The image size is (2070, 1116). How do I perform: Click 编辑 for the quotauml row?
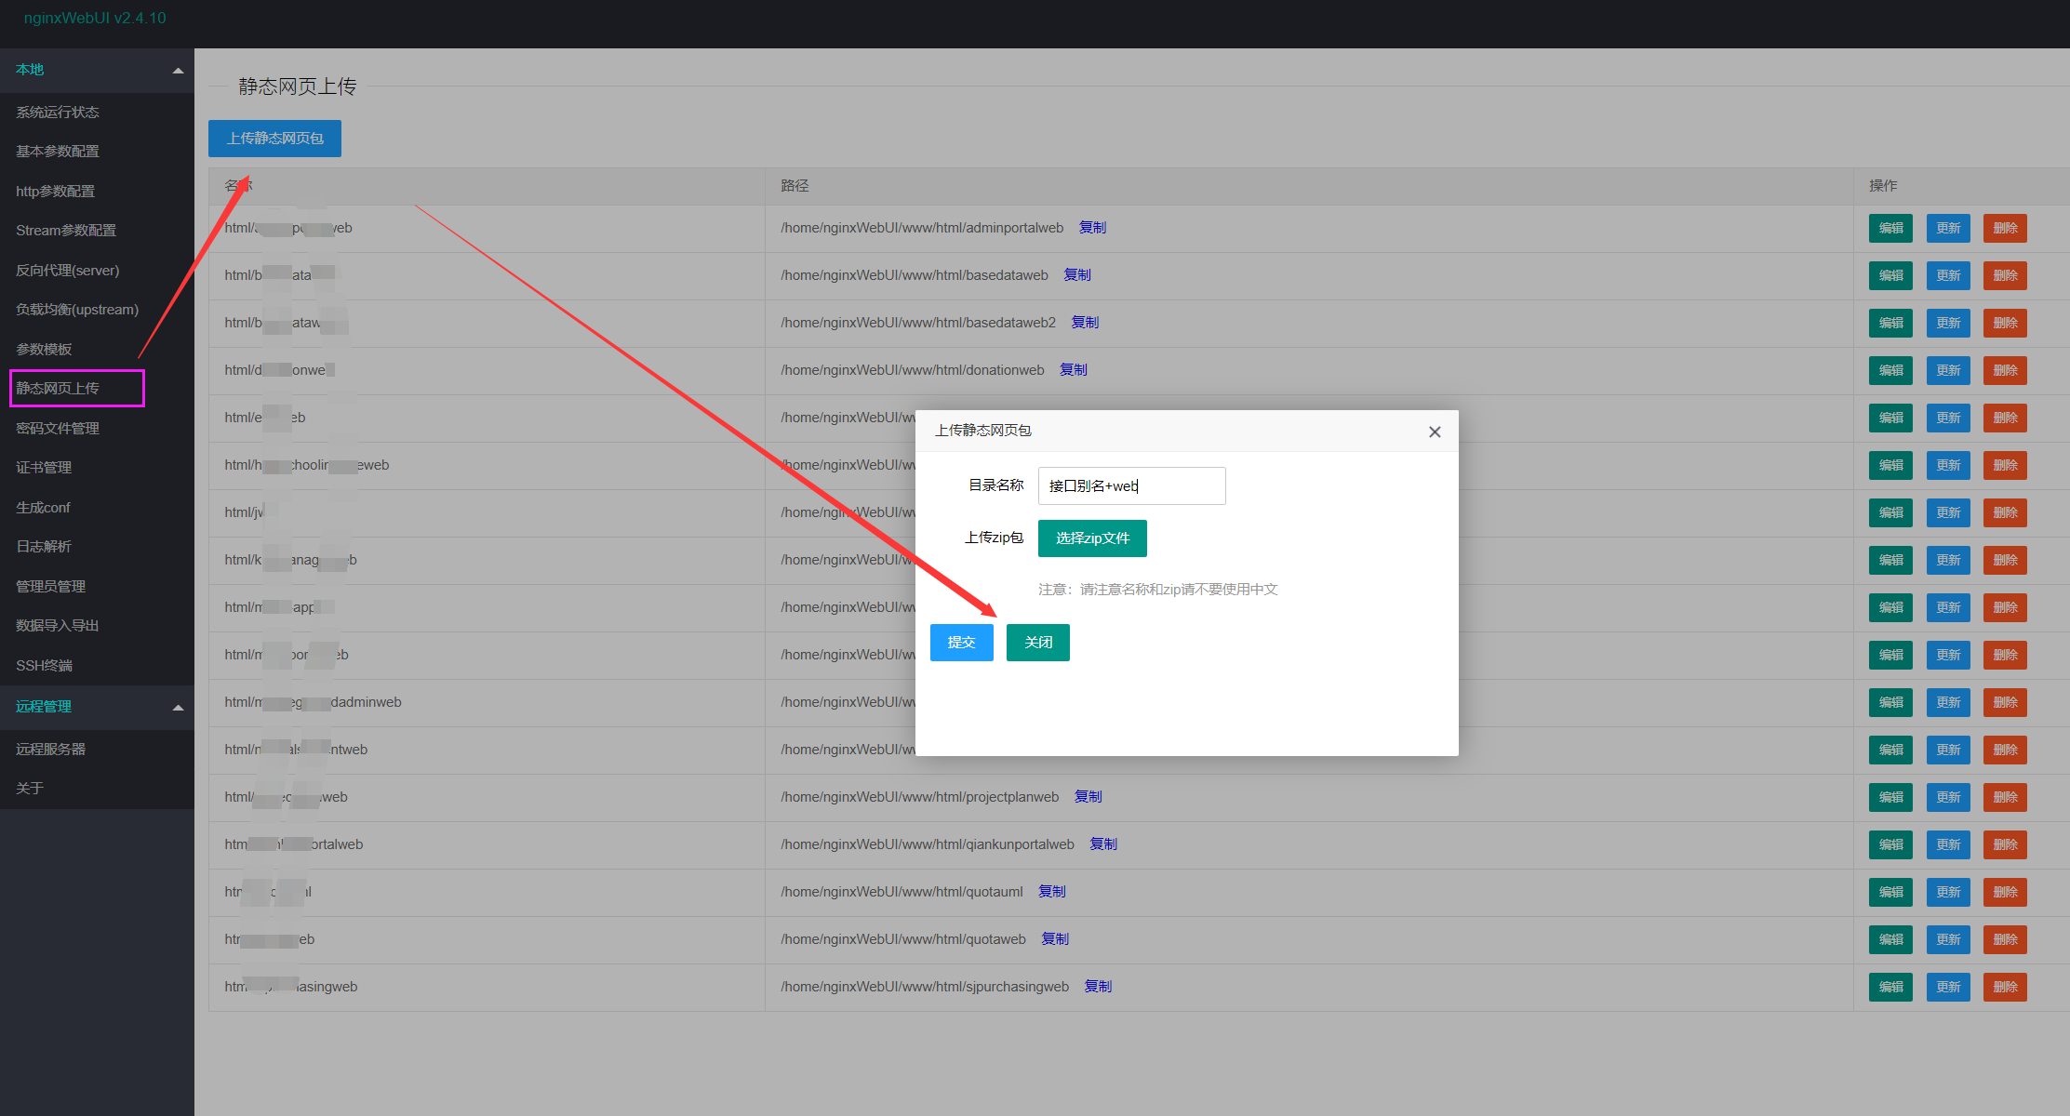pos(1890,893)
